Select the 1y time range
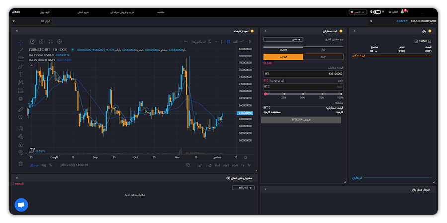The width and height of the screenshot is (447, 223). 243,165
